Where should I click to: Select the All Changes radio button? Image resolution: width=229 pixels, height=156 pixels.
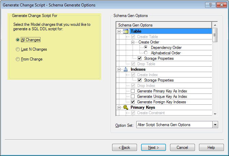coord(18,40)
